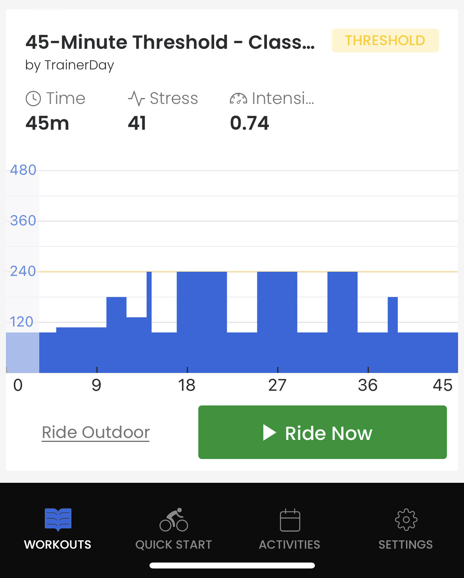The image size is (464, 578).
Task: Start the workout with Ride Now
Action: click(322, 432)
